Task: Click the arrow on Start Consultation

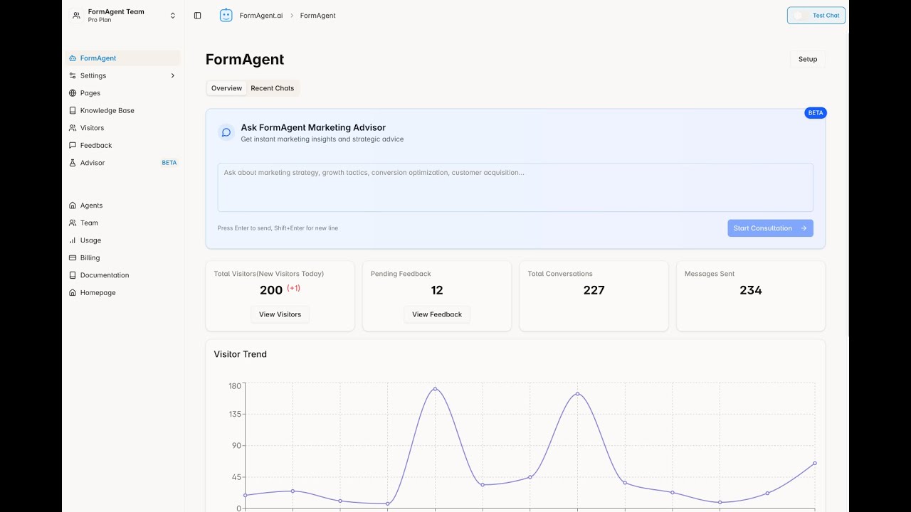Action: point(804,228)
